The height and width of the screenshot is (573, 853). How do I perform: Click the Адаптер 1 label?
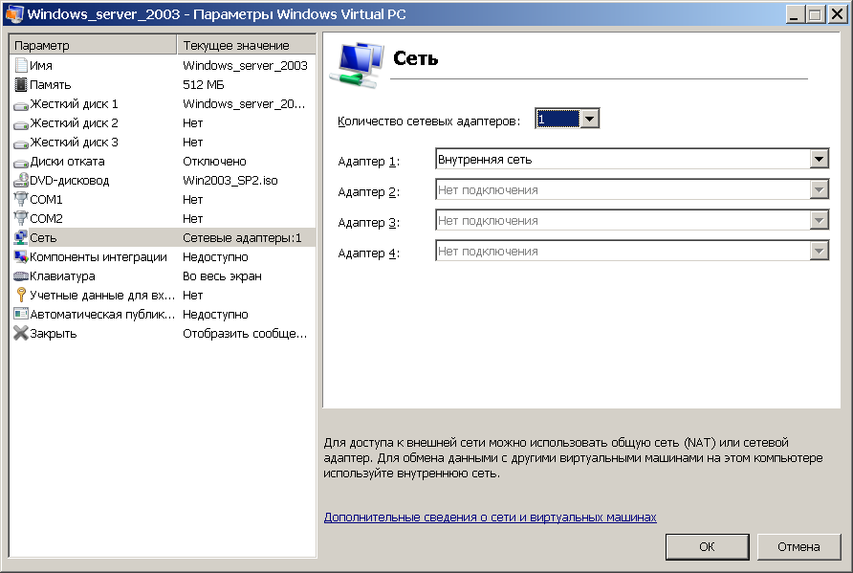tap(369, 161)
